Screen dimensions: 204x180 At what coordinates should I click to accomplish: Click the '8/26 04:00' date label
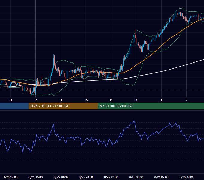click(x=187, y=177)
